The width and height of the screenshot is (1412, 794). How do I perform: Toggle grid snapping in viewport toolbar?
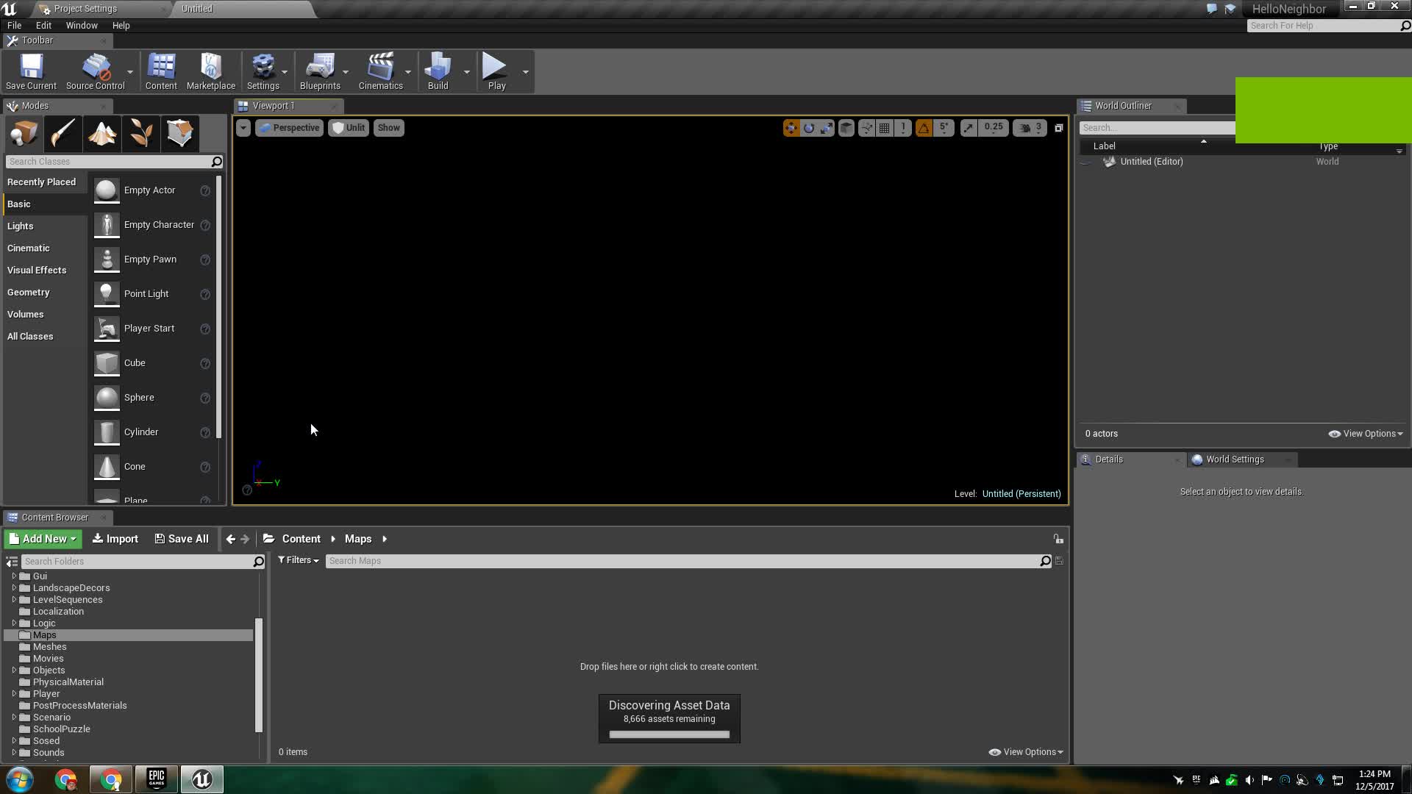(885, 127)
